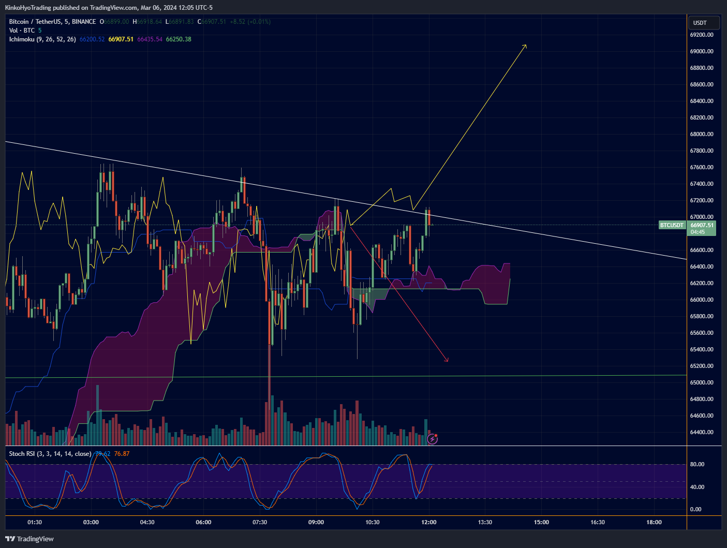This screenshot has width=727, height=548.
Task: Click the 18:00 time axis label
Action: 654,522
